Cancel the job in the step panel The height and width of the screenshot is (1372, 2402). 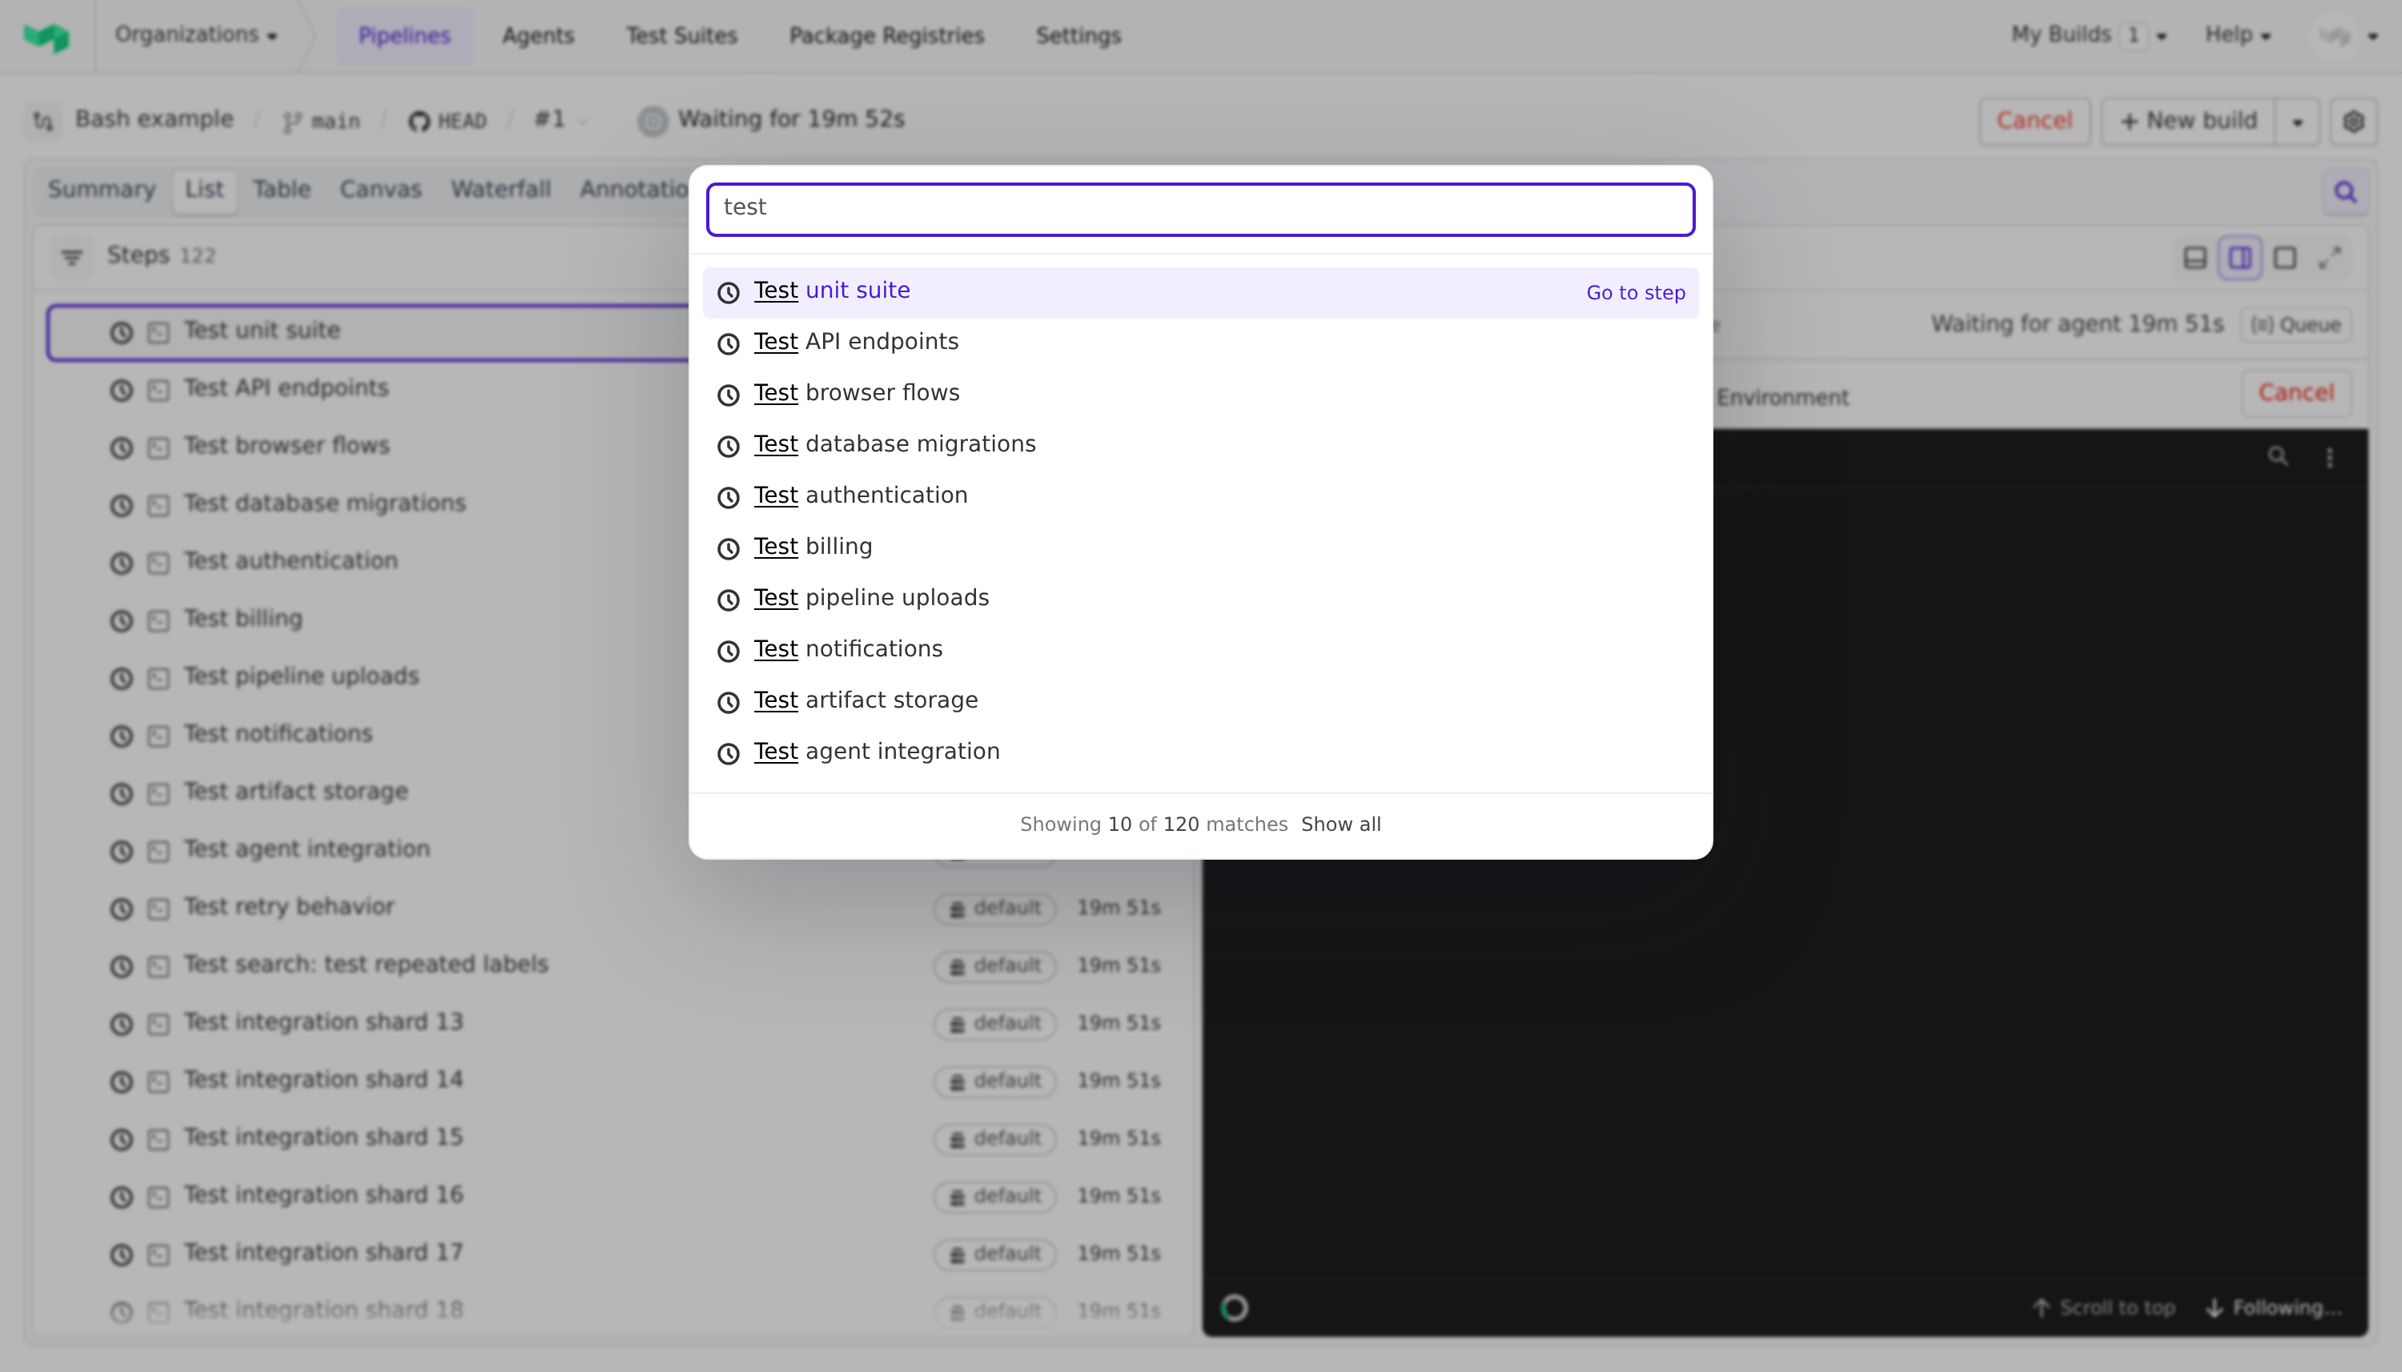(2296, 393)
